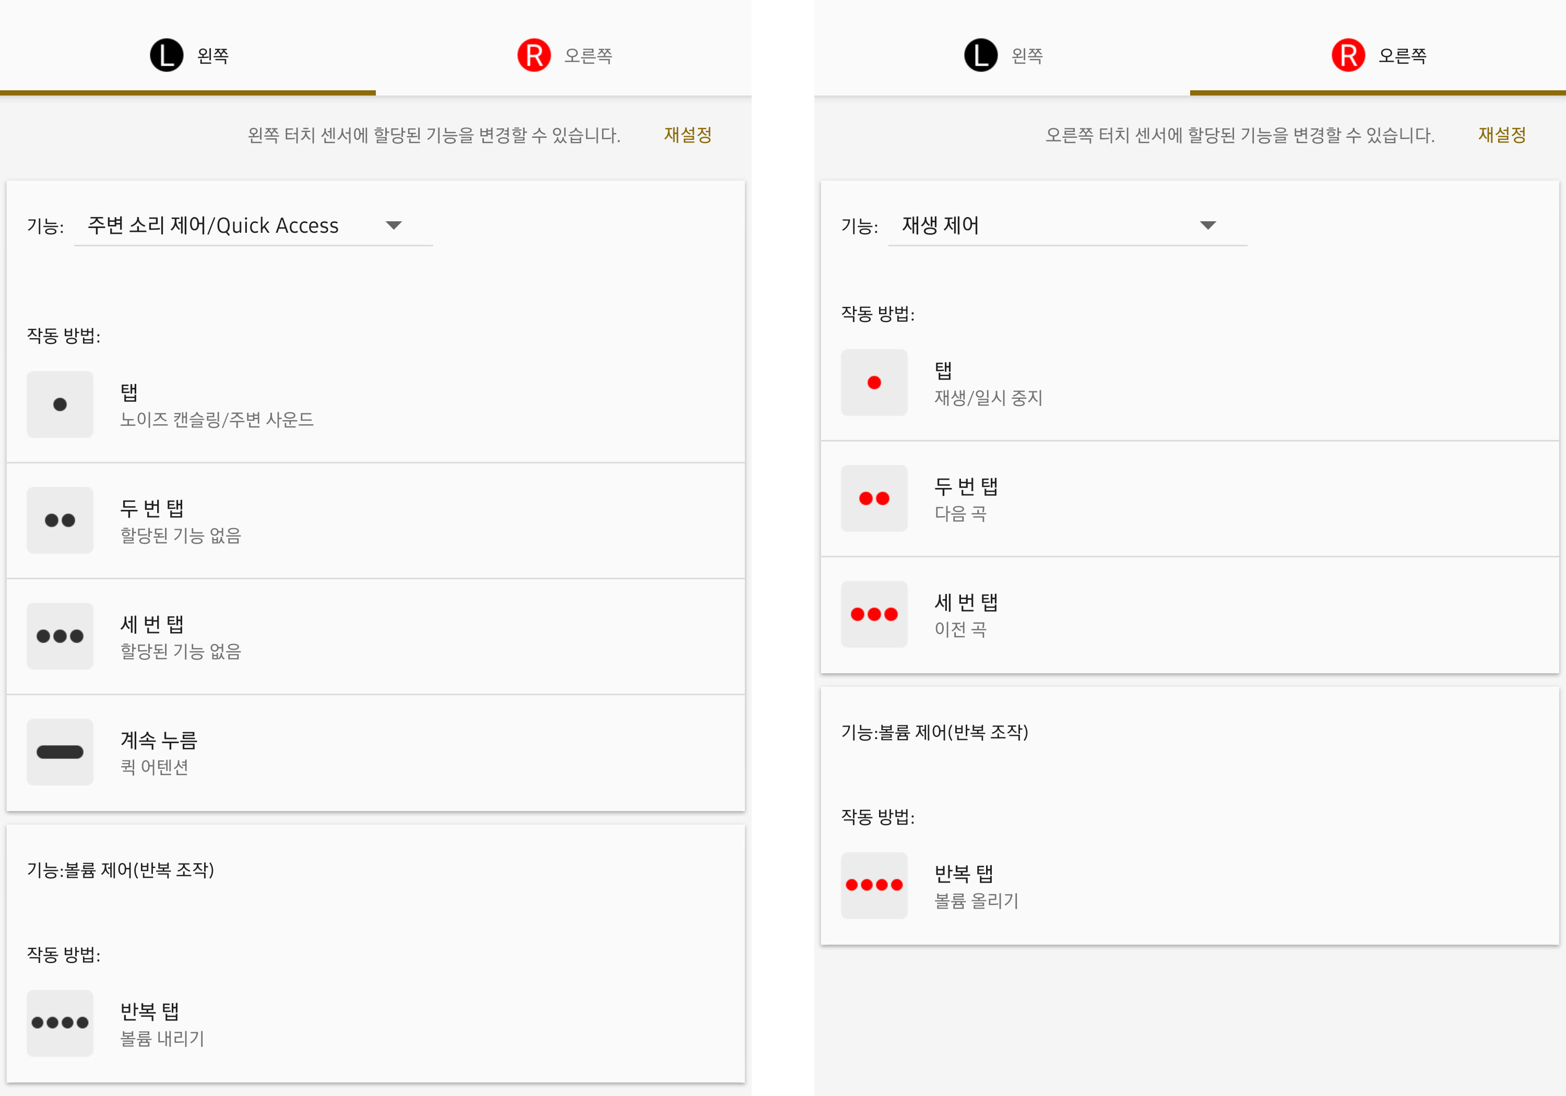Click the 왼쪽 터치 센서 description text
The width and height of the screenshot is (1566, 1096).
434,135
